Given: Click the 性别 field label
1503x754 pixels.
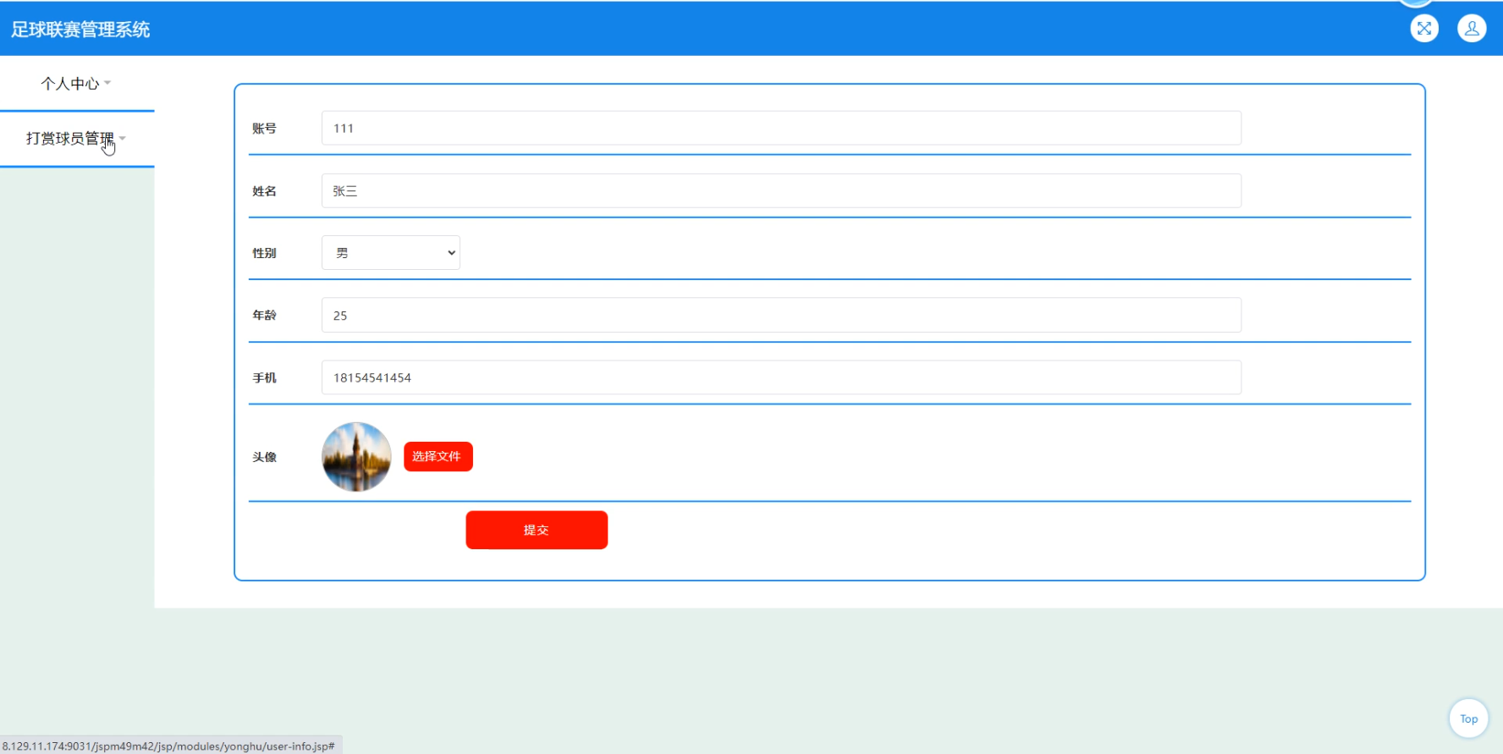Looking at the screenshot, I should coord(264,253).
